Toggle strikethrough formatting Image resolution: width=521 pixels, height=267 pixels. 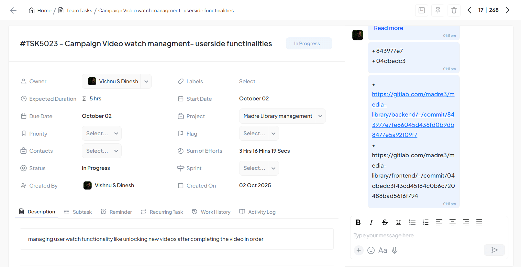pos(385,222)
